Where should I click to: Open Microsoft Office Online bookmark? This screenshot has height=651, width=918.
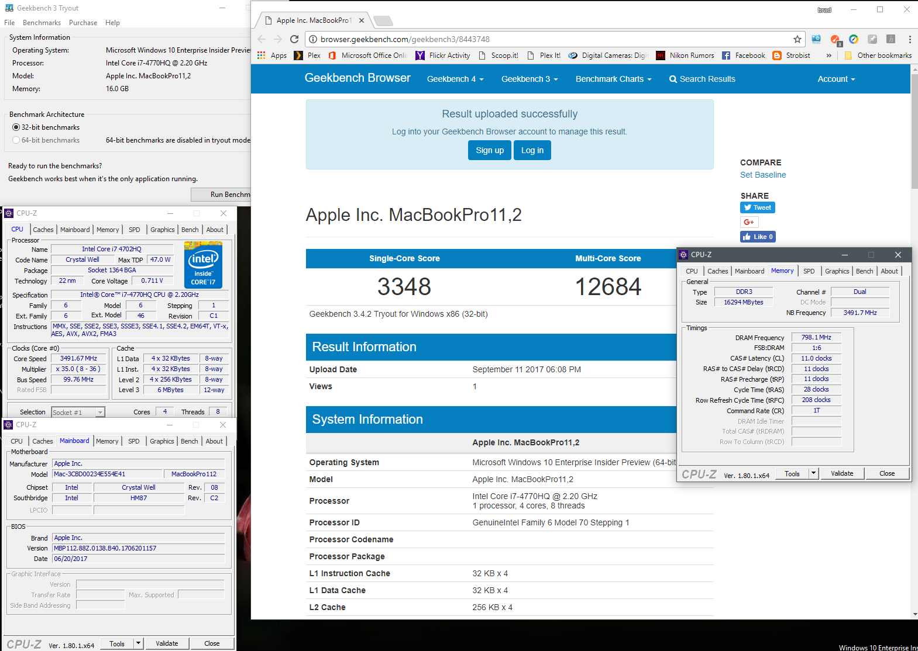tap(368, 56)
